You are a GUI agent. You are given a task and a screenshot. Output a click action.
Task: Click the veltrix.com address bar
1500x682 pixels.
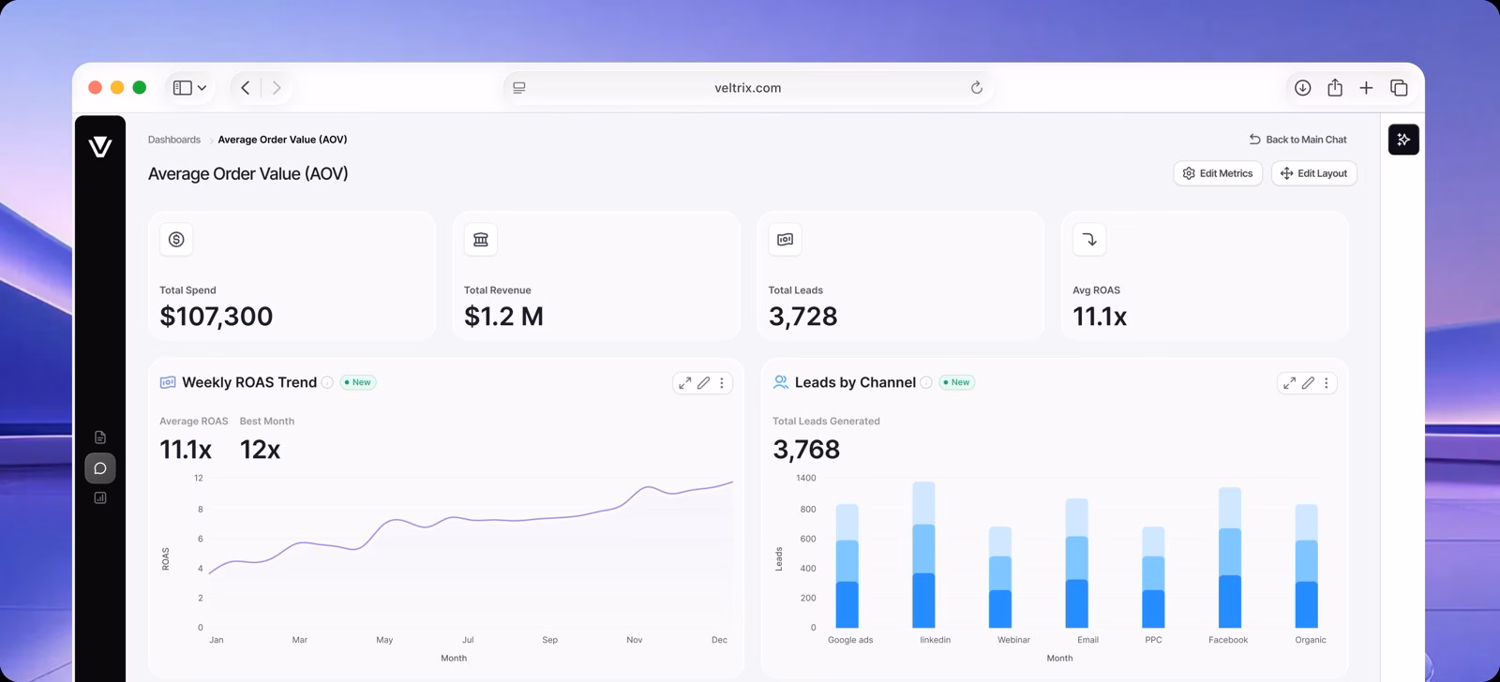[x=748, y=87]
